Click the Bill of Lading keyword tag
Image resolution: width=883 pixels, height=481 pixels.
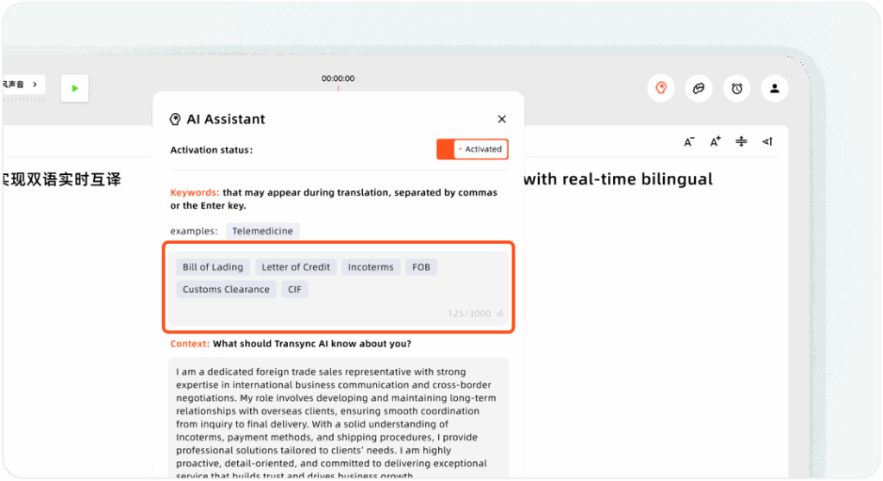(x=213, y=267)
